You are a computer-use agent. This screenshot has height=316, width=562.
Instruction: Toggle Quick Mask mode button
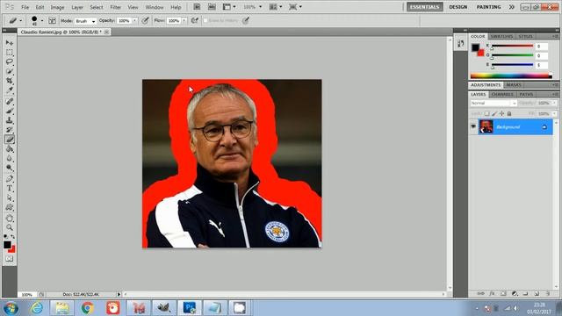pos(10,258)
